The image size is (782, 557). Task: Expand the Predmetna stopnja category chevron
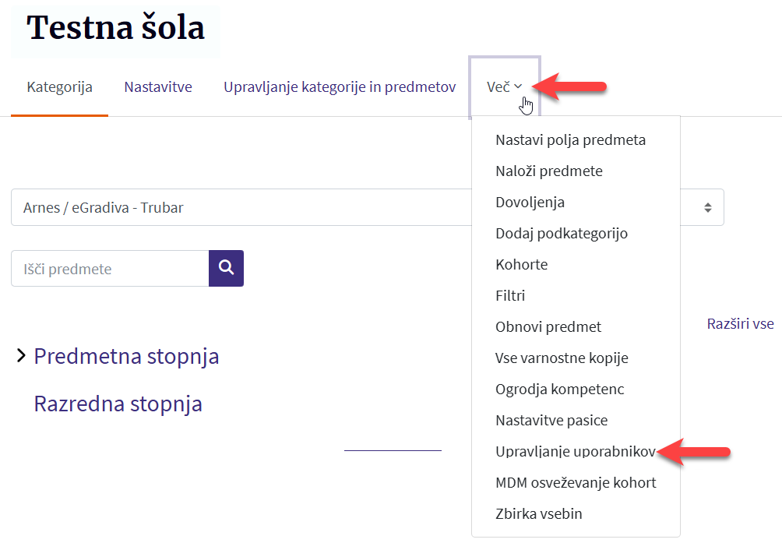(21, 357)
